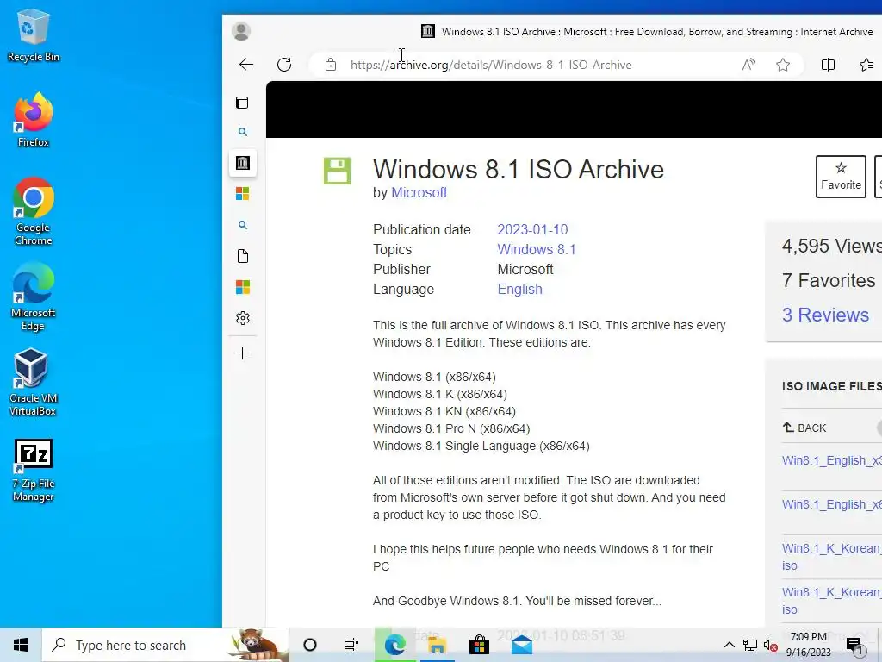Select the Google Chrome desktop shortcut
Viewport: 882px width, 662px height.
coord(33,211)
